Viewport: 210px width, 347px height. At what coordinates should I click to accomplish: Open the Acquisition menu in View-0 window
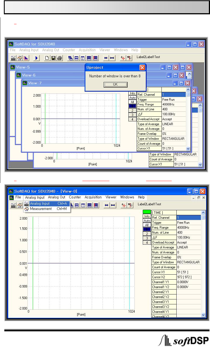pos(93,197)
